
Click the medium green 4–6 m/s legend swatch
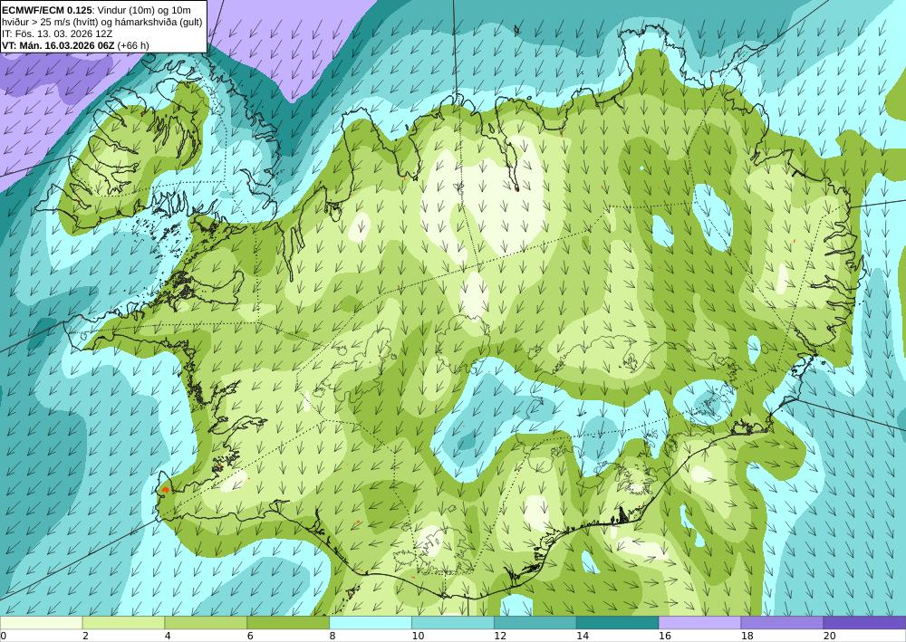[206, 623]
